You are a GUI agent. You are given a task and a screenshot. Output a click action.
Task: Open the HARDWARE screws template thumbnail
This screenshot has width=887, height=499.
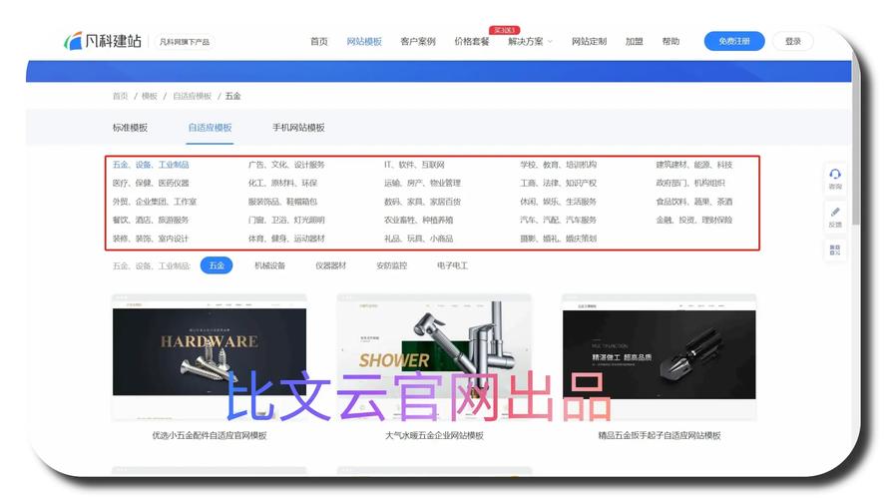(210, 357)
